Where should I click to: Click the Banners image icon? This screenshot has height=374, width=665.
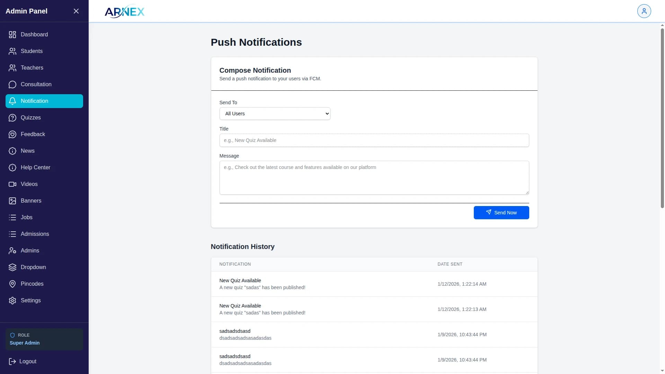(12, 201)
